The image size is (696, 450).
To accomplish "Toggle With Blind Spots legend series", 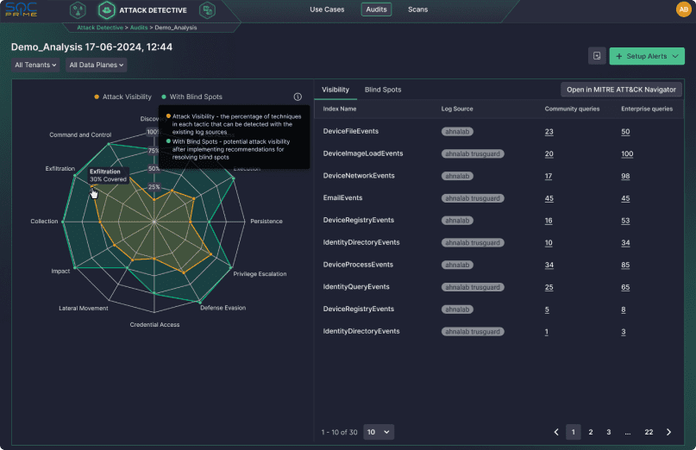I will pyautogui.click(x=191, y=97).
